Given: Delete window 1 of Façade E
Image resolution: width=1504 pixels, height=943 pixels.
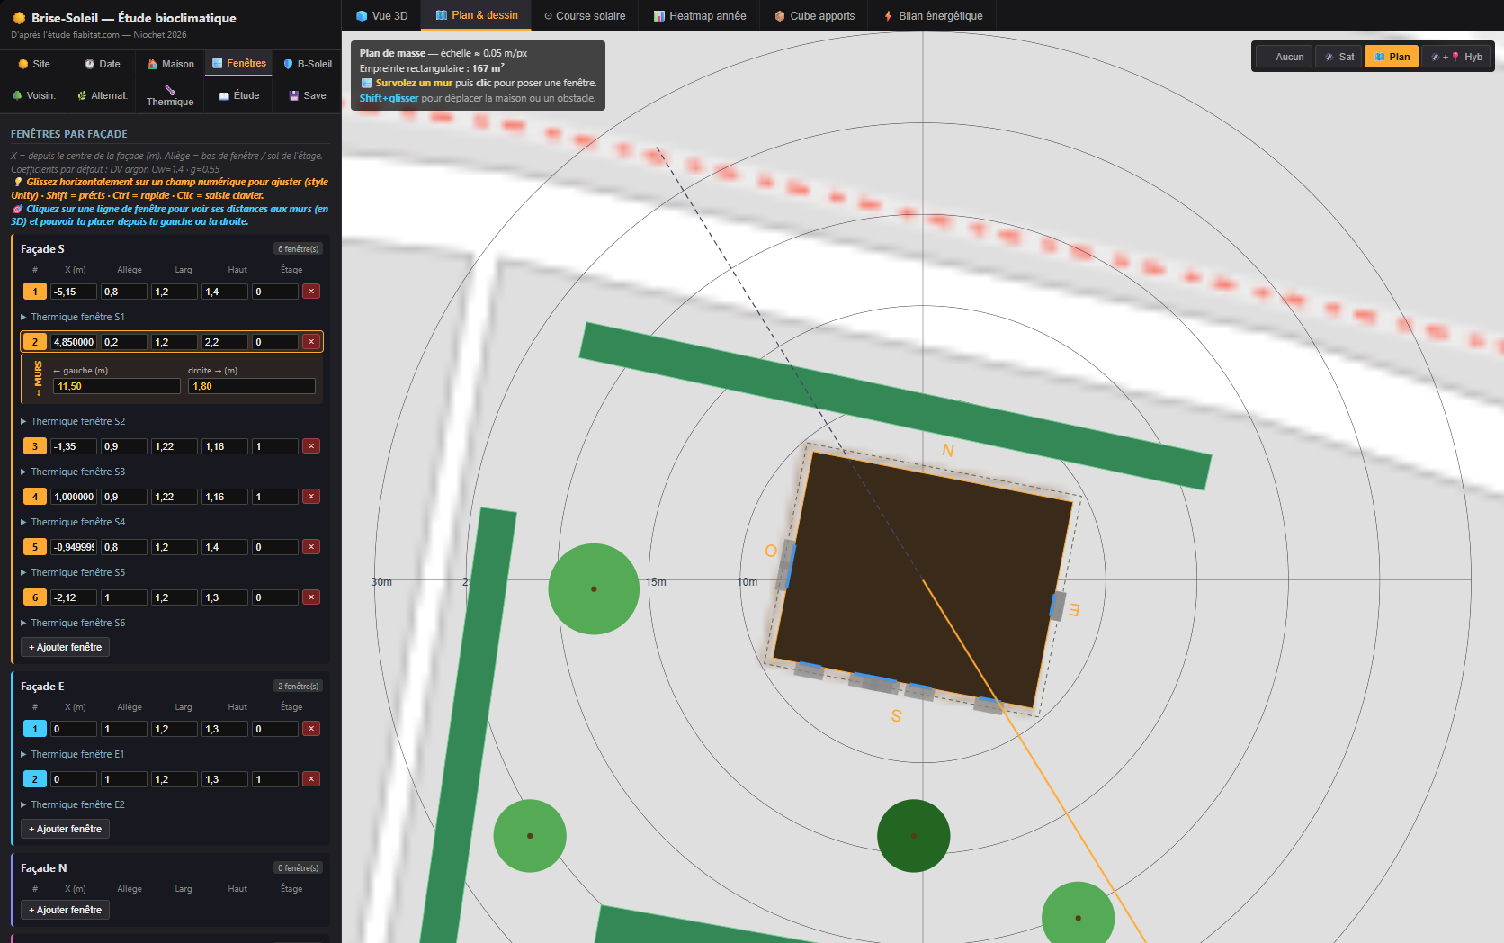Looking at the screenshot, I should click(x=311, y=729).
